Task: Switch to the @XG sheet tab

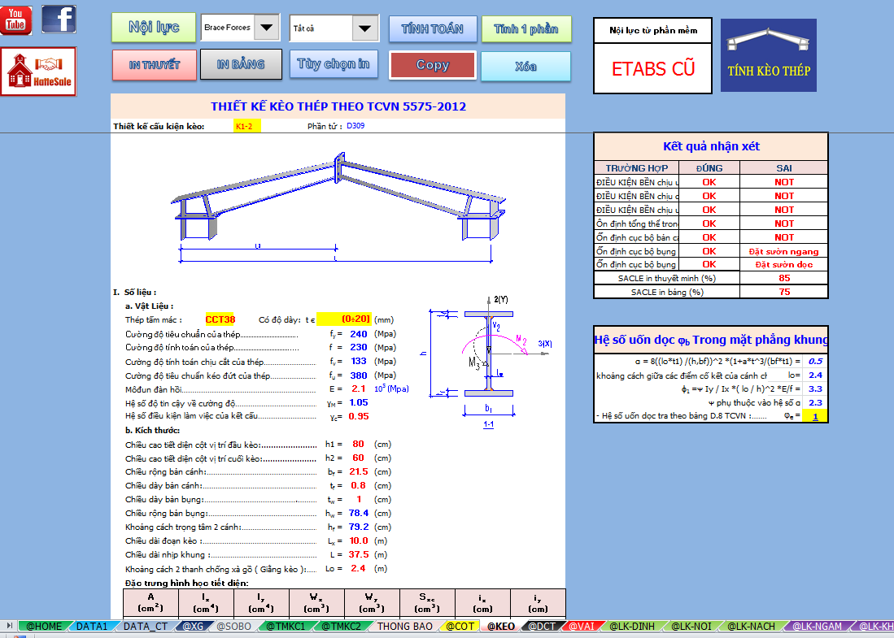Action: [x=194, y=626]
